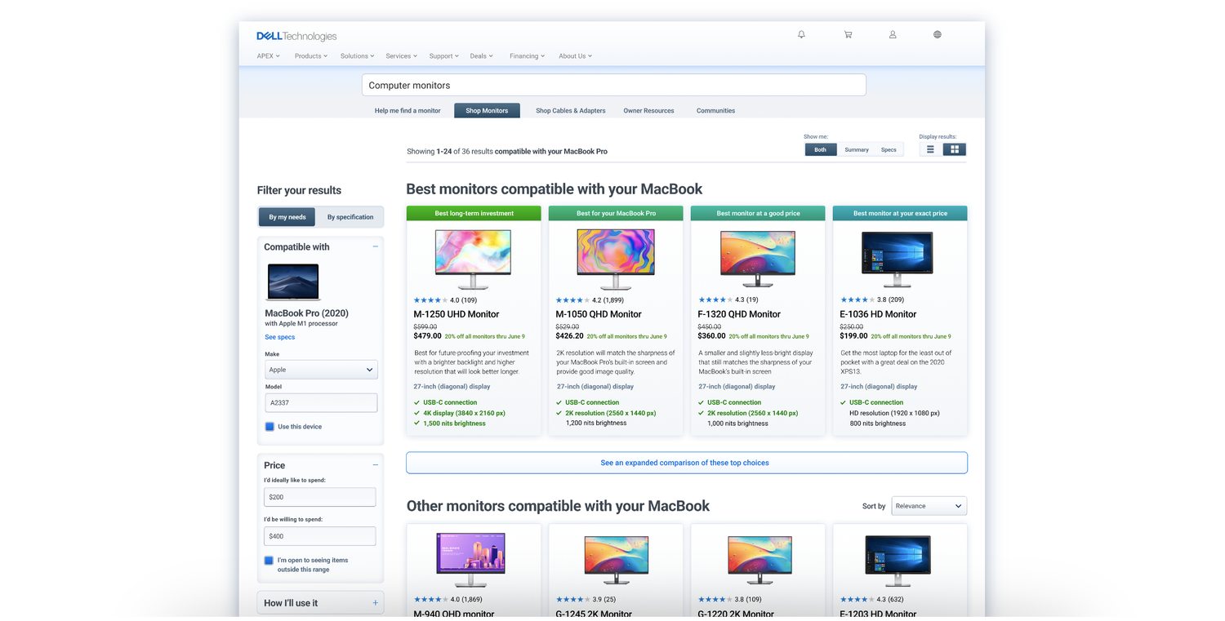Click F-1320 star rating 4.3 (19)
This screenshot has height=621, width=1225.
point(728,300)
